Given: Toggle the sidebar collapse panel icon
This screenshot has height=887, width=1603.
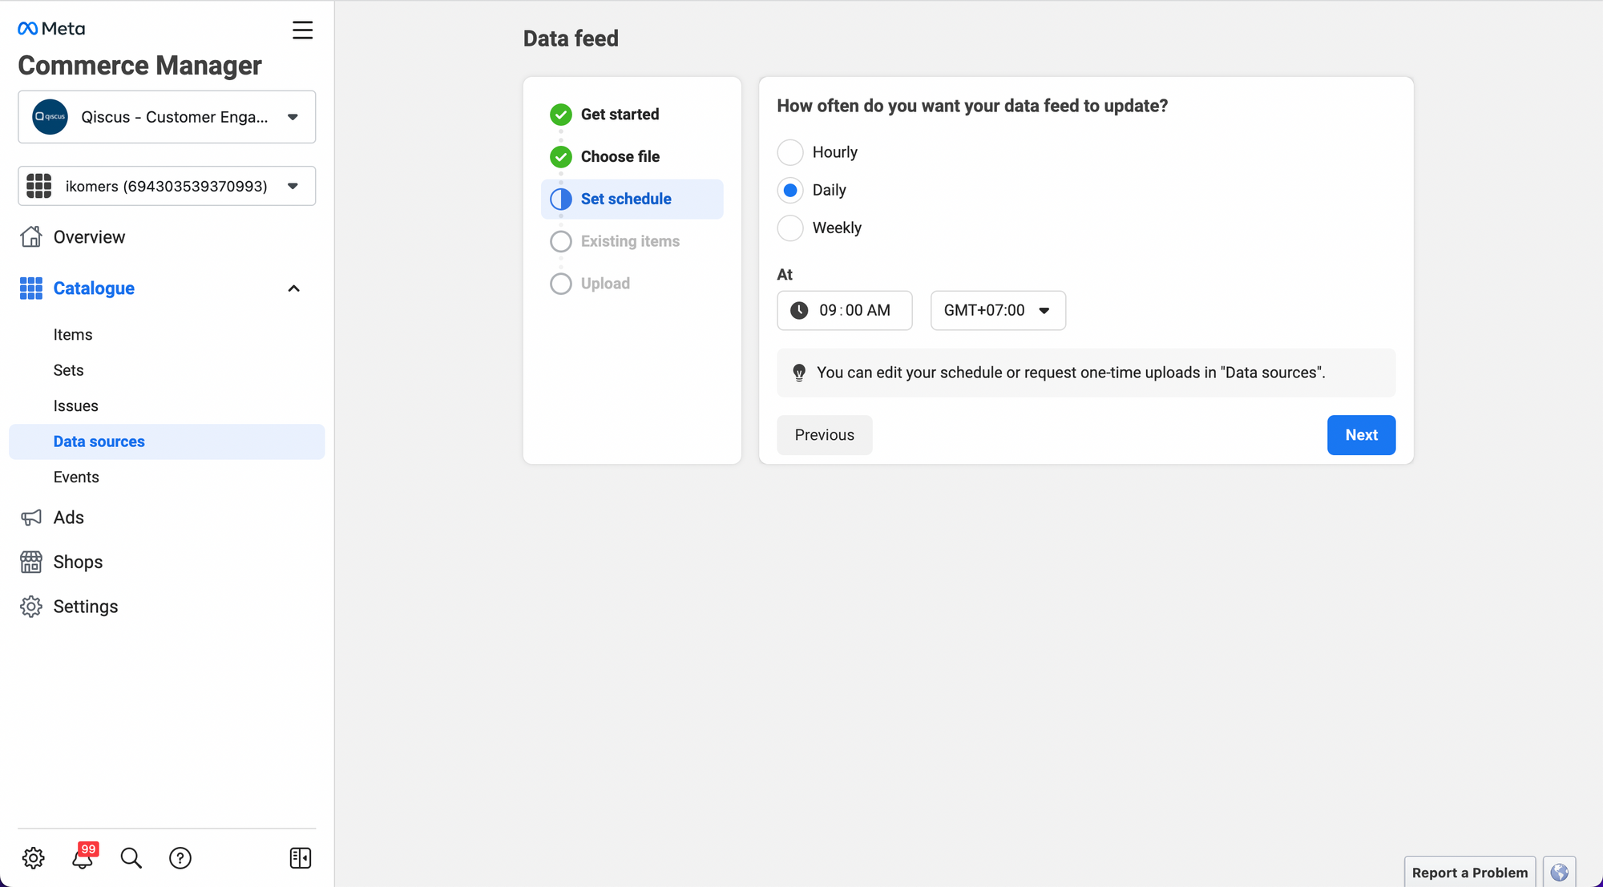Looking at the screenshot, I should point(301,858).
